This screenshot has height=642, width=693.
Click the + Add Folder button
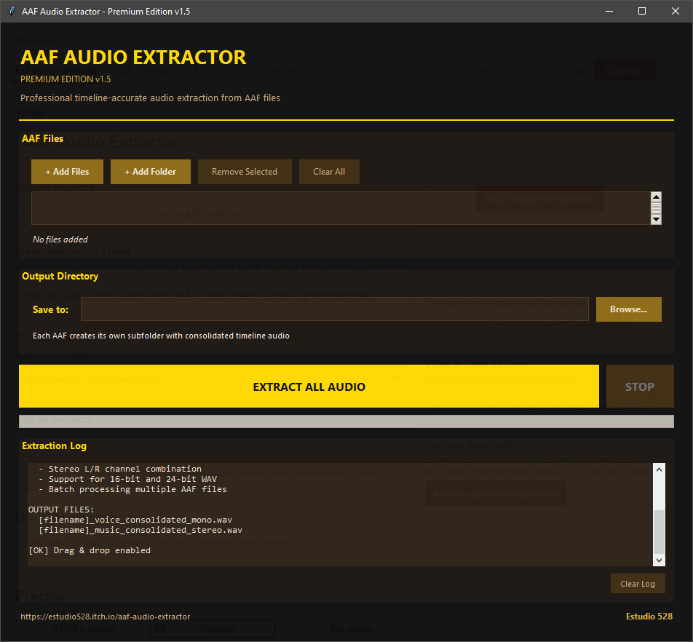click(x=150, y=172)
